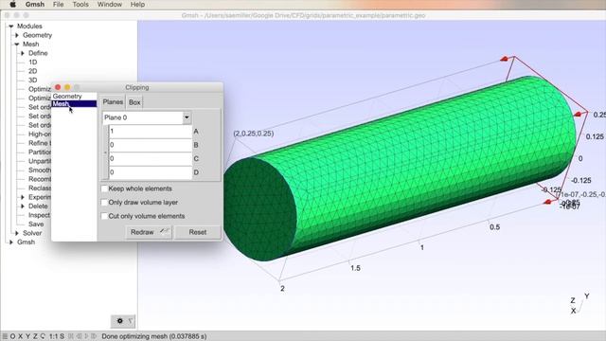Click the step backward icon in status bar
This screenshot has width=606, height=341.
click(x=79, y=336)
